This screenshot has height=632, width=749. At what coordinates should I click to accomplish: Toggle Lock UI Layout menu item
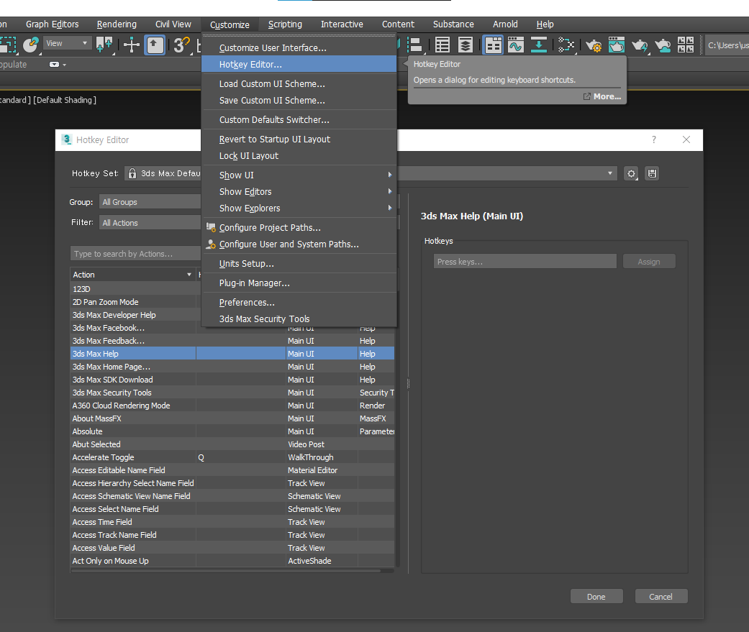click(x=299, y=155)
